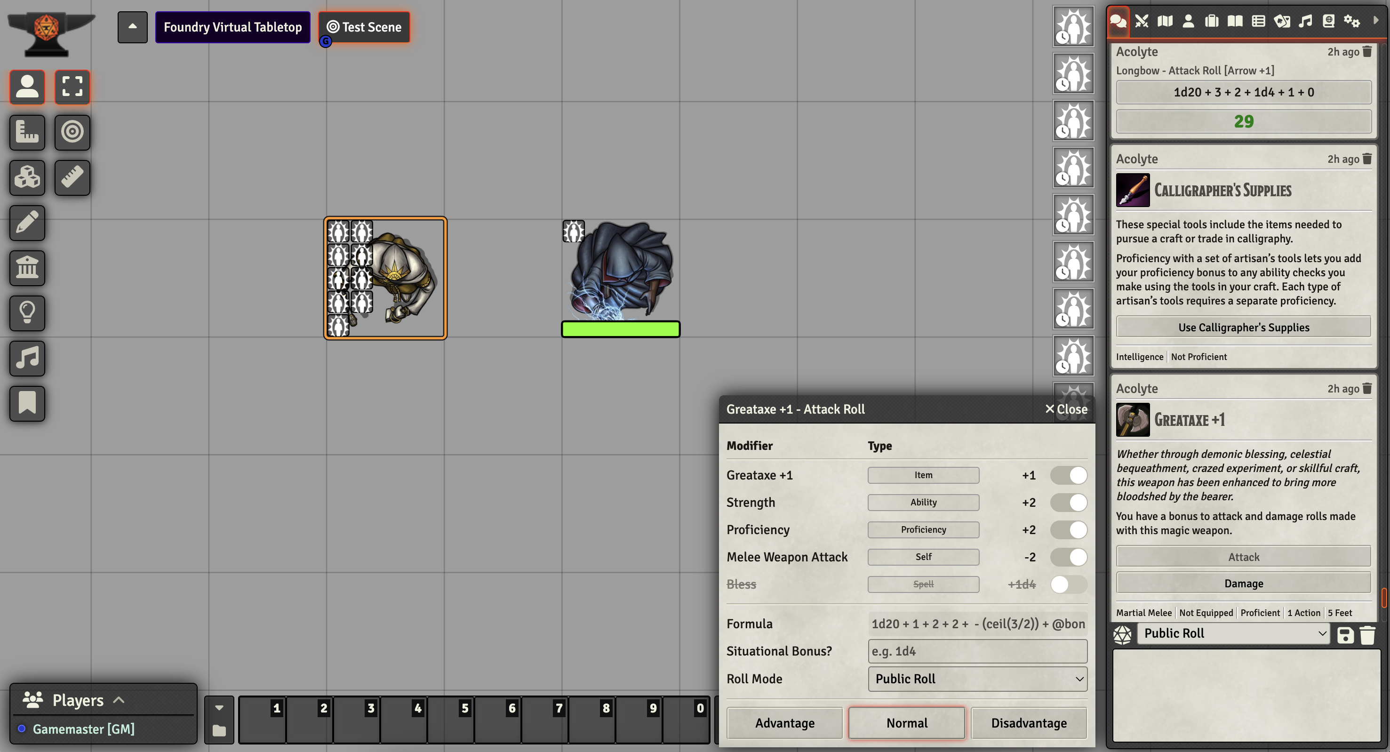This screenshot has width=1390, height=752.
Task: Select the Test Scene navigation tab
Action: click(x=364, y=27)
